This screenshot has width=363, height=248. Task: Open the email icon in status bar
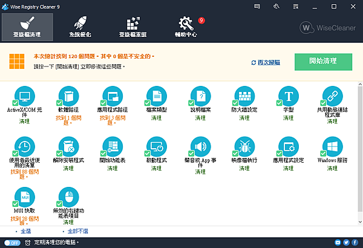338,243
